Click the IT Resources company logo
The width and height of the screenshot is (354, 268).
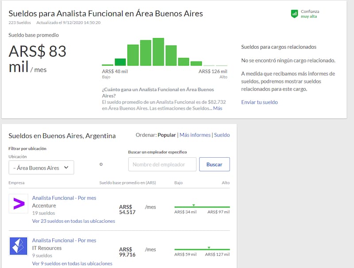19,246
